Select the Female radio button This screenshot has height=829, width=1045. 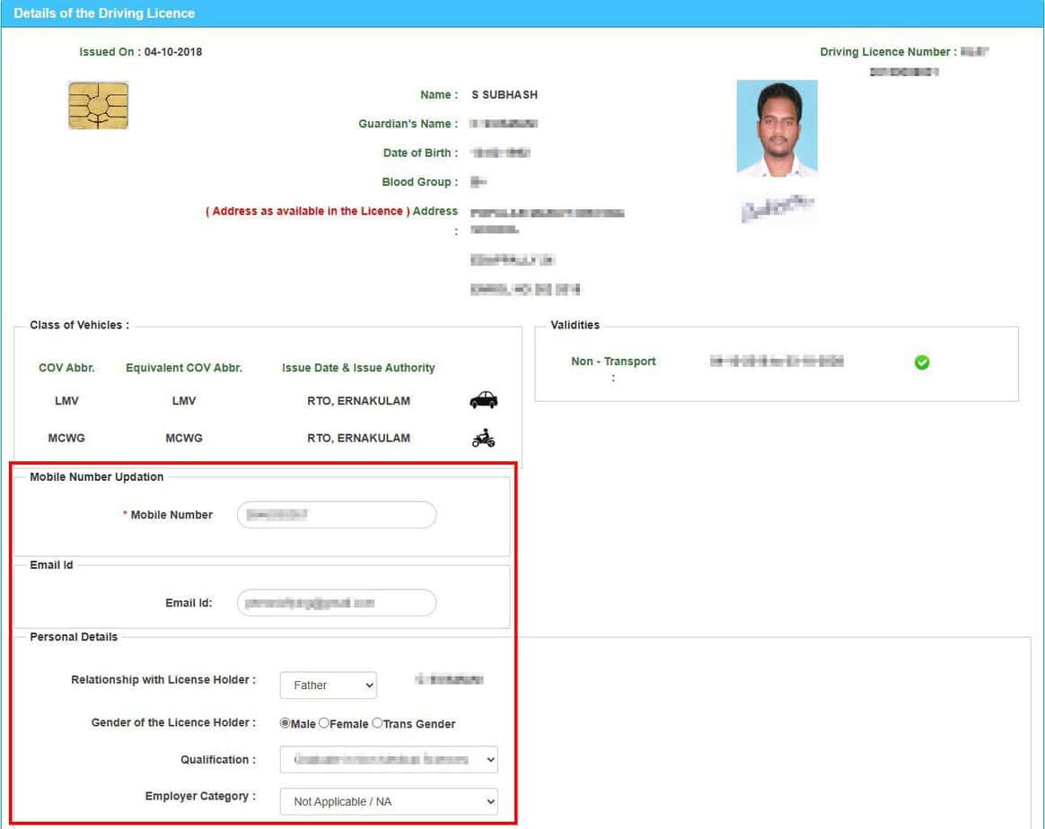click(323, 723)
